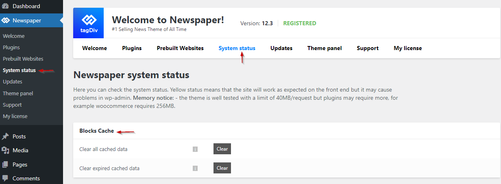Switch to My license tab

(x=408, y=48)
